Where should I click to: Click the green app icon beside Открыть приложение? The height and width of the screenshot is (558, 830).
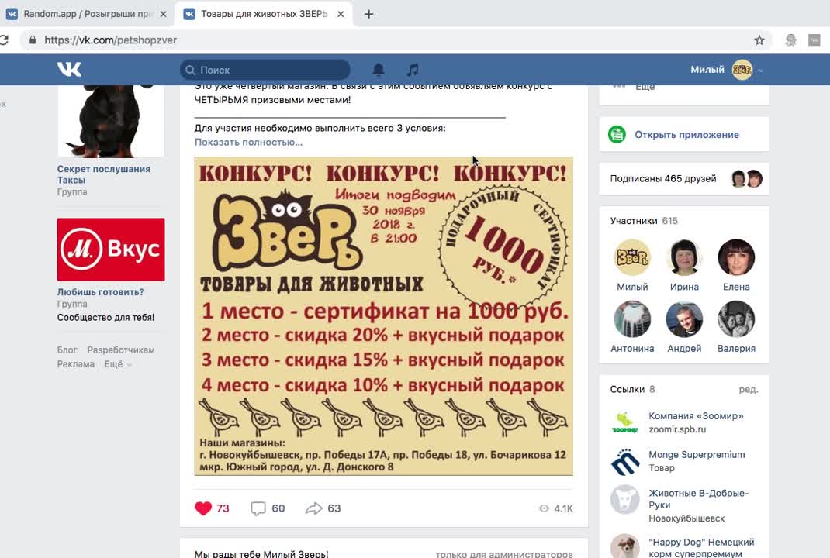coord(617,134)
